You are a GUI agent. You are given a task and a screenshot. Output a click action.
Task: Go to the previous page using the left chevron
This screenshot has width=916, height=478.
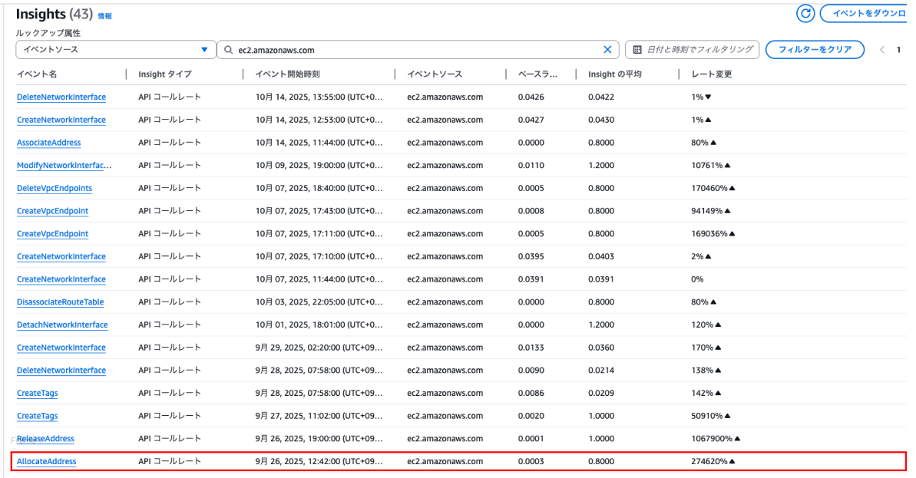[x=882, y=50]
